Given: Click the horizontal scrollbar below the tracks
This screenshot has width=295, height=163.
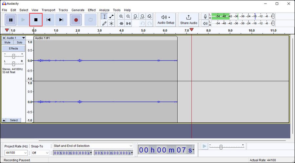Looking at the screenshot, I should pos(162,140).
